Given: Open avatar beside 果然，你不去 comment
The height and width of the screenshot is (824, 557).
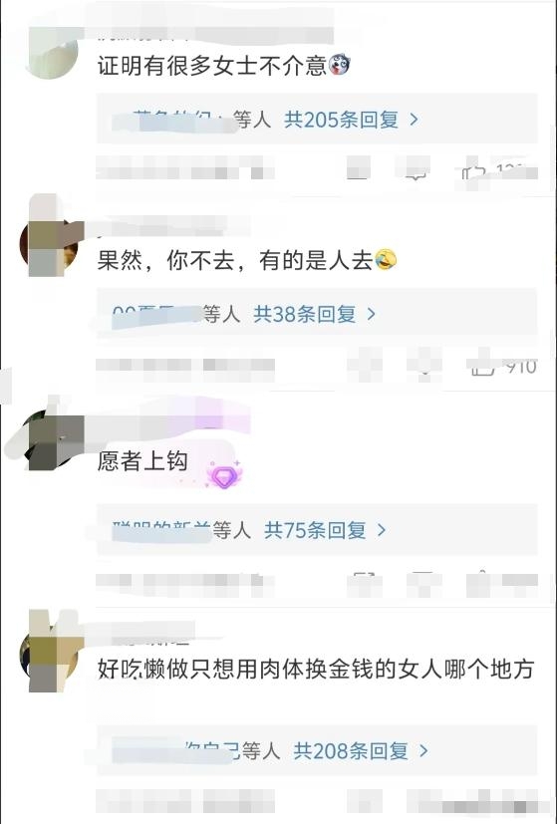Looking at the screenshot, I should (49, 246).
